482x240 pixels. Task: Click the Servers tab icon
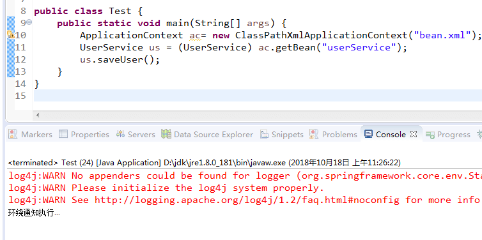click(x=120, y=134)
